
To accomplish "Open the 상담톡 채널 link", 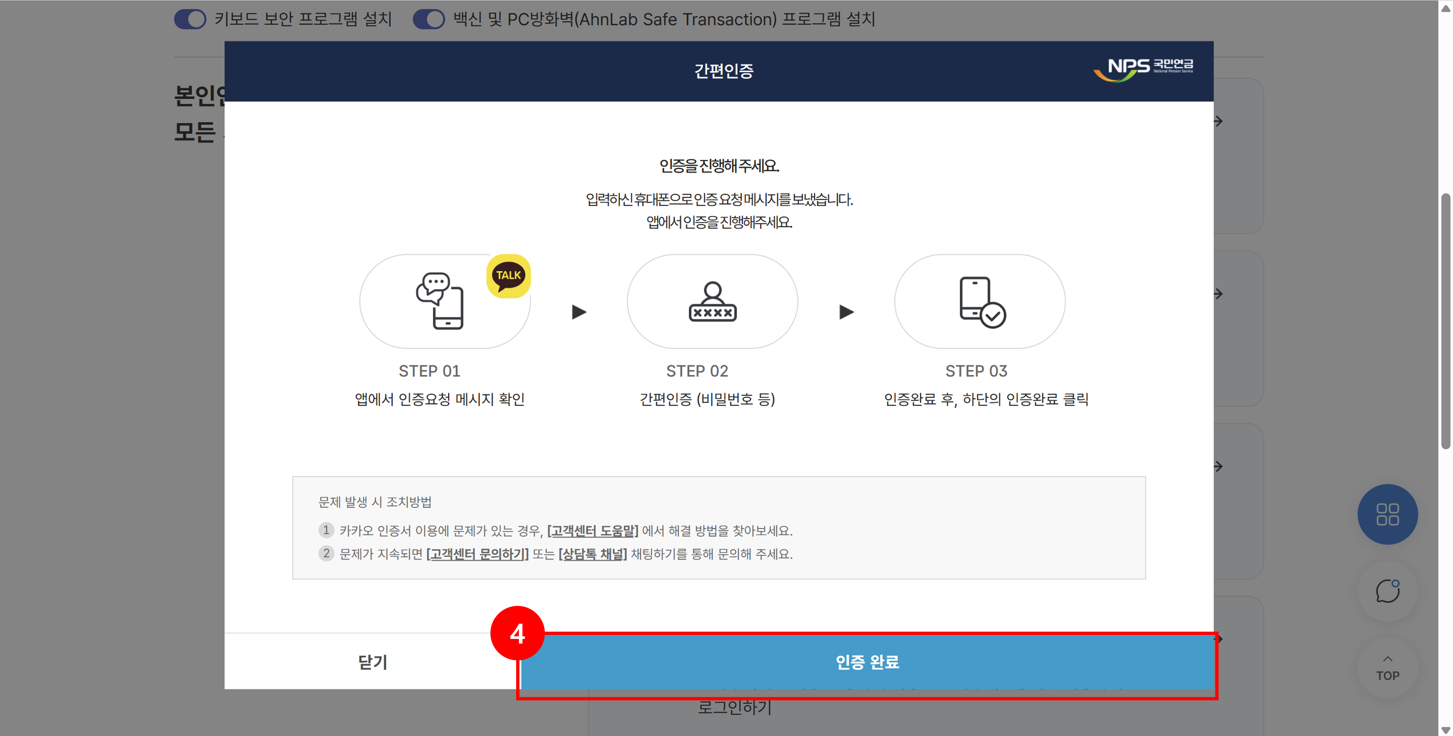I will [592, 554].
